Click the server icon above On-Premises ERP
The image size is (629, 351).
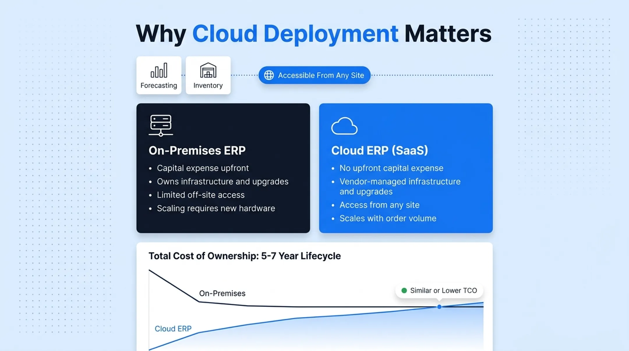click(x=161, y=125)
